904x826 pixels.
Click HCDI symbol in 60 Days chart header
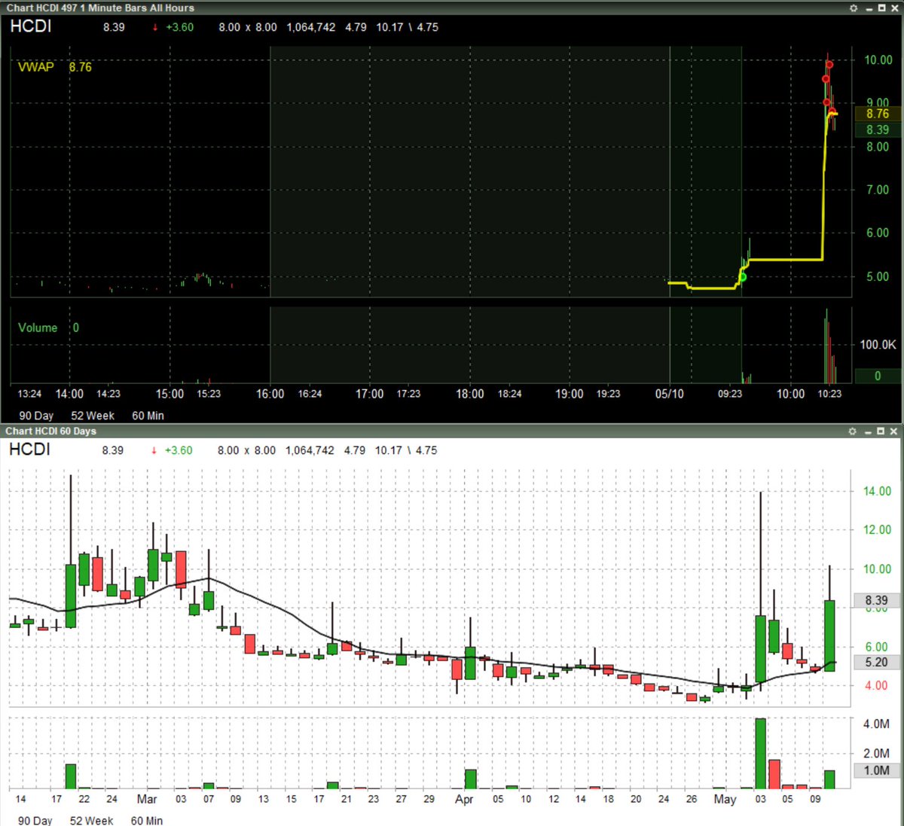[x=29, y=450]
